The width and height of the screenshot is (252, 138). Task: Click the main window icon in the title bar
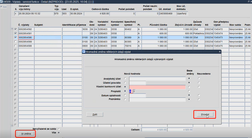[1, 2]
